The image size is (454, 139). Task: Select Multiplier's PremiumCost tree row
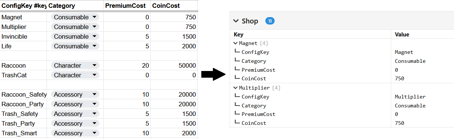(342, 114)
